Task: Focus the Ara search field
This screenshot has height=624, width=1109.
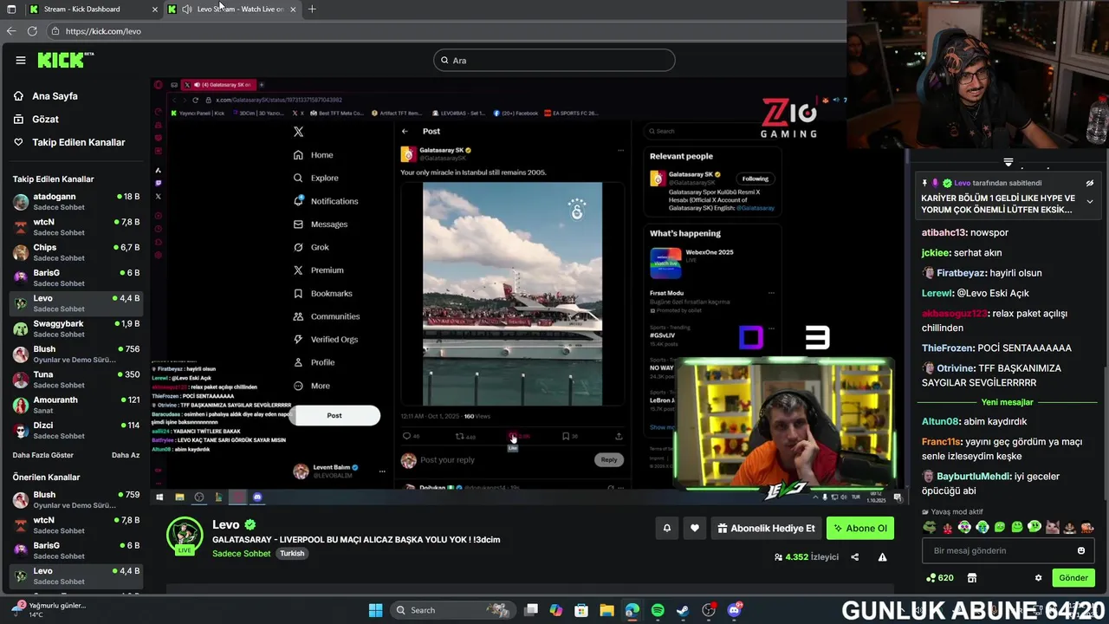Action: point(554,60)
